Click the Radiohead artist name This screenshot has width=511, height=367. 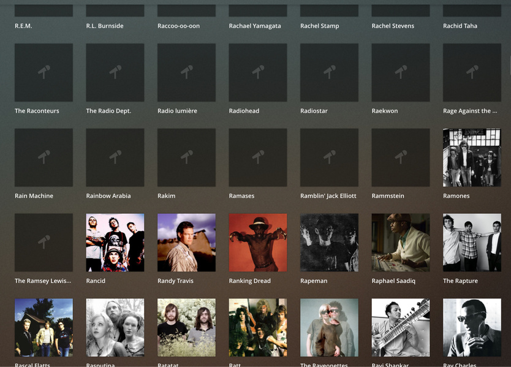click(x=244, y=111)
